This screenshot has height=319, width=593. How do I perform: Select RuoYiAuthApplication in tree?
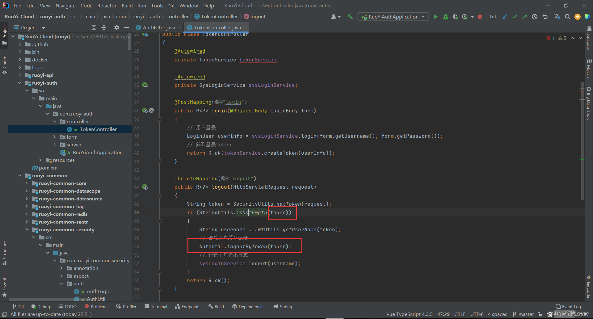click(x=98, y=152)
